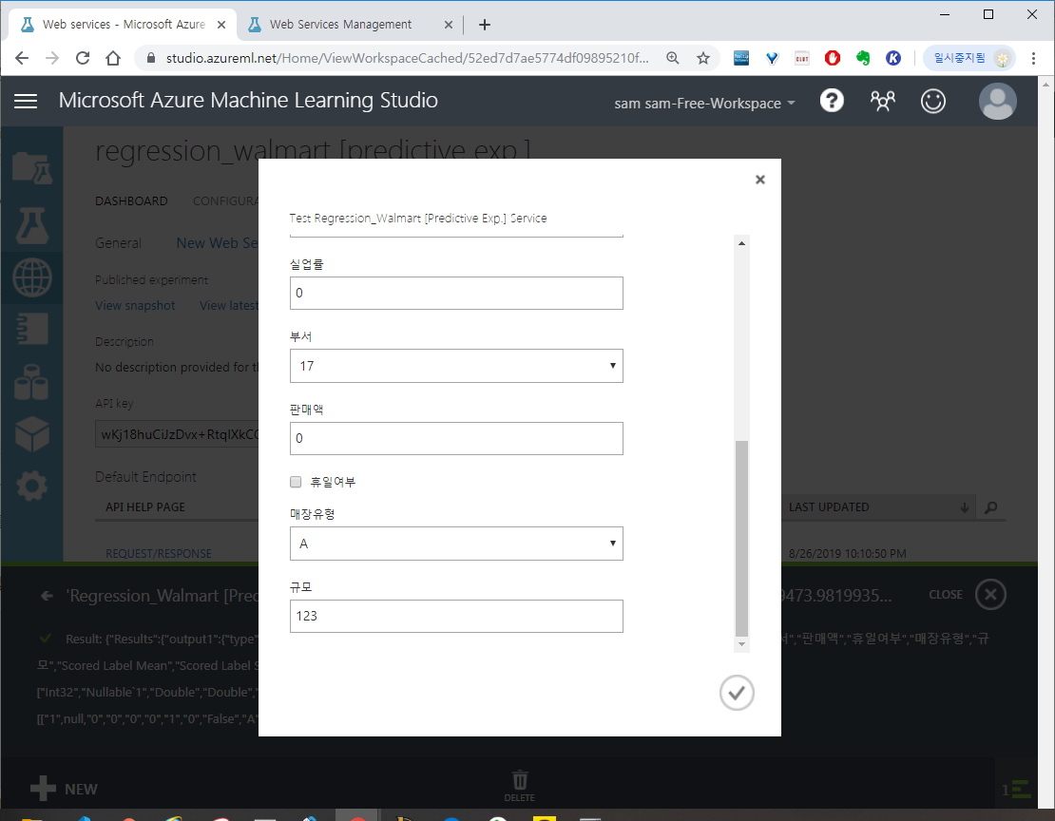Open the notifications list icon at bottom right
The height and width of the screenshot is (821, 1055).
(x=1018, y=789)
